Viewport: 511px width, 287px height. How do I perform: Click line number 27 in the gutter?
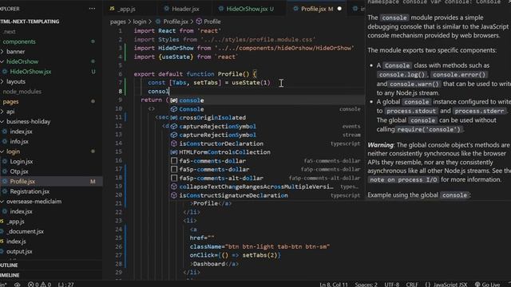(119, 255)
